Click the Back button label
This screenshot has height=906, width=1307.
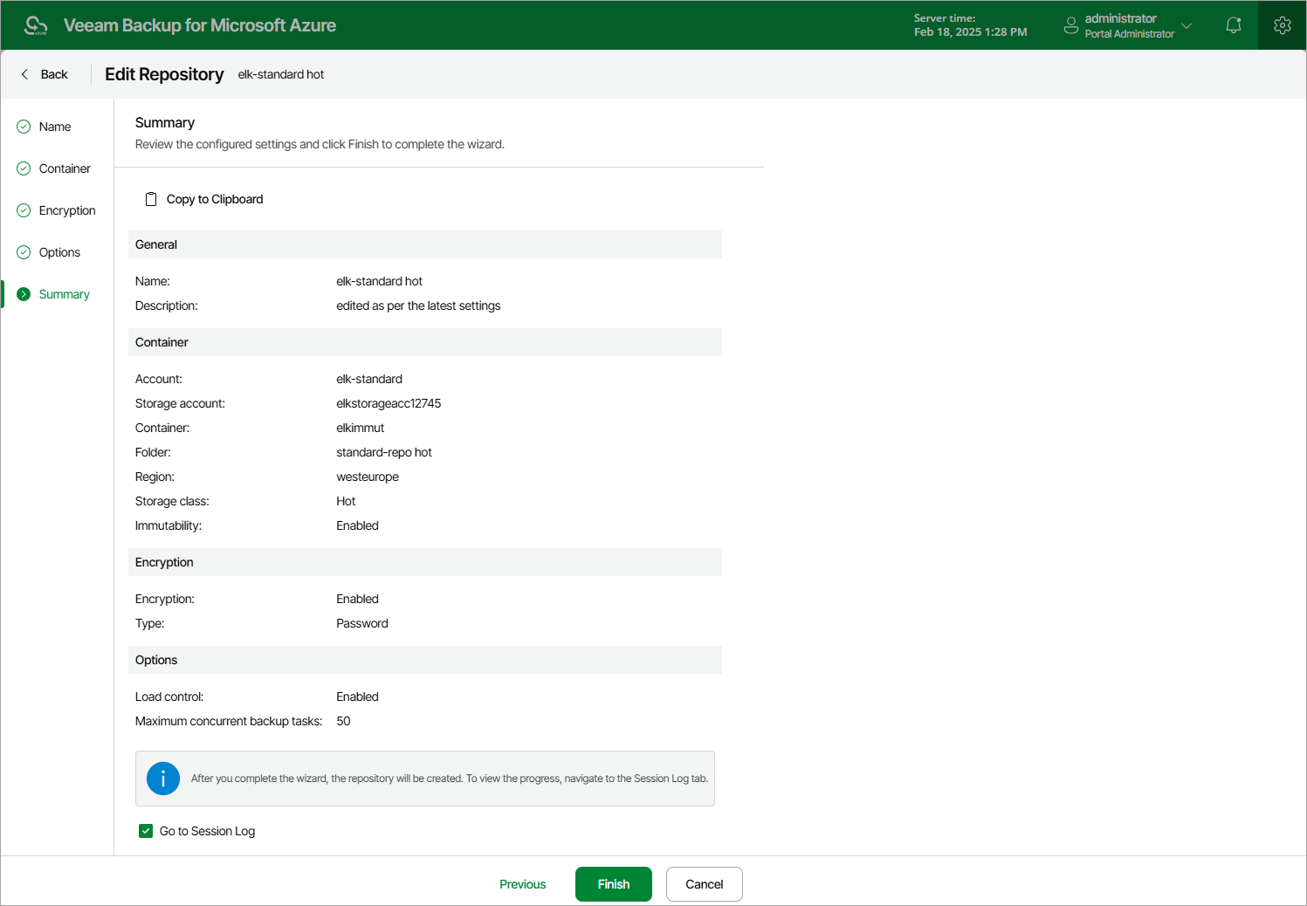(54, 74)
